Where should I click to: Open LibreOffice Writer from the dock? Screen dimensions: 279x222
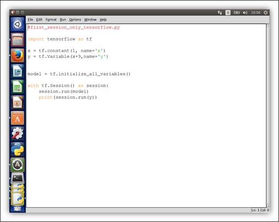coord(17,71)
